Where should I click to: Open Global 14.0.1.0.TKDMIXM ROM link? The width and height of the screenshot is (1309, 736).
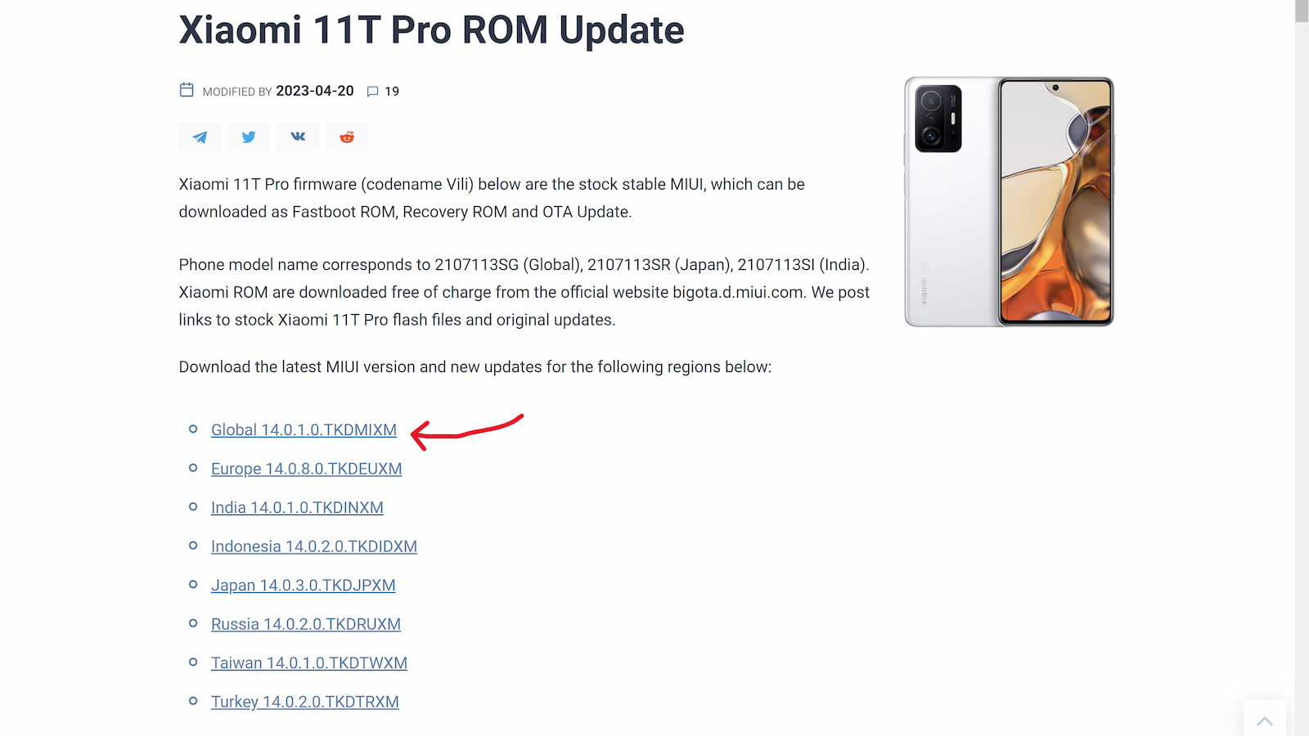304,430
